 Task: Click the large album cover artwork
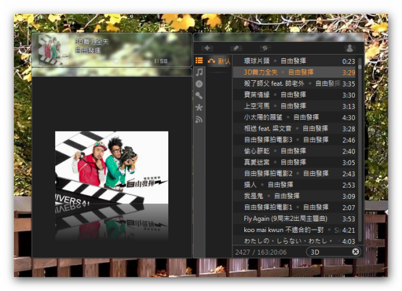pos(112,167)
